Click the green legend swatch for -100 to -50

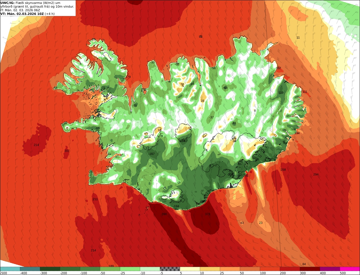(x=90, y=269)
